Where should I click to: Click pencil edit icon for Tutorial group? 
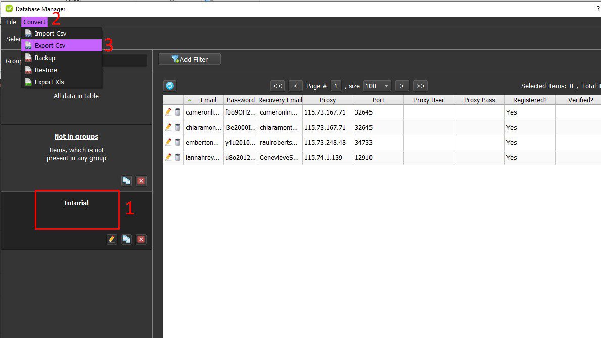pos(112,239)
